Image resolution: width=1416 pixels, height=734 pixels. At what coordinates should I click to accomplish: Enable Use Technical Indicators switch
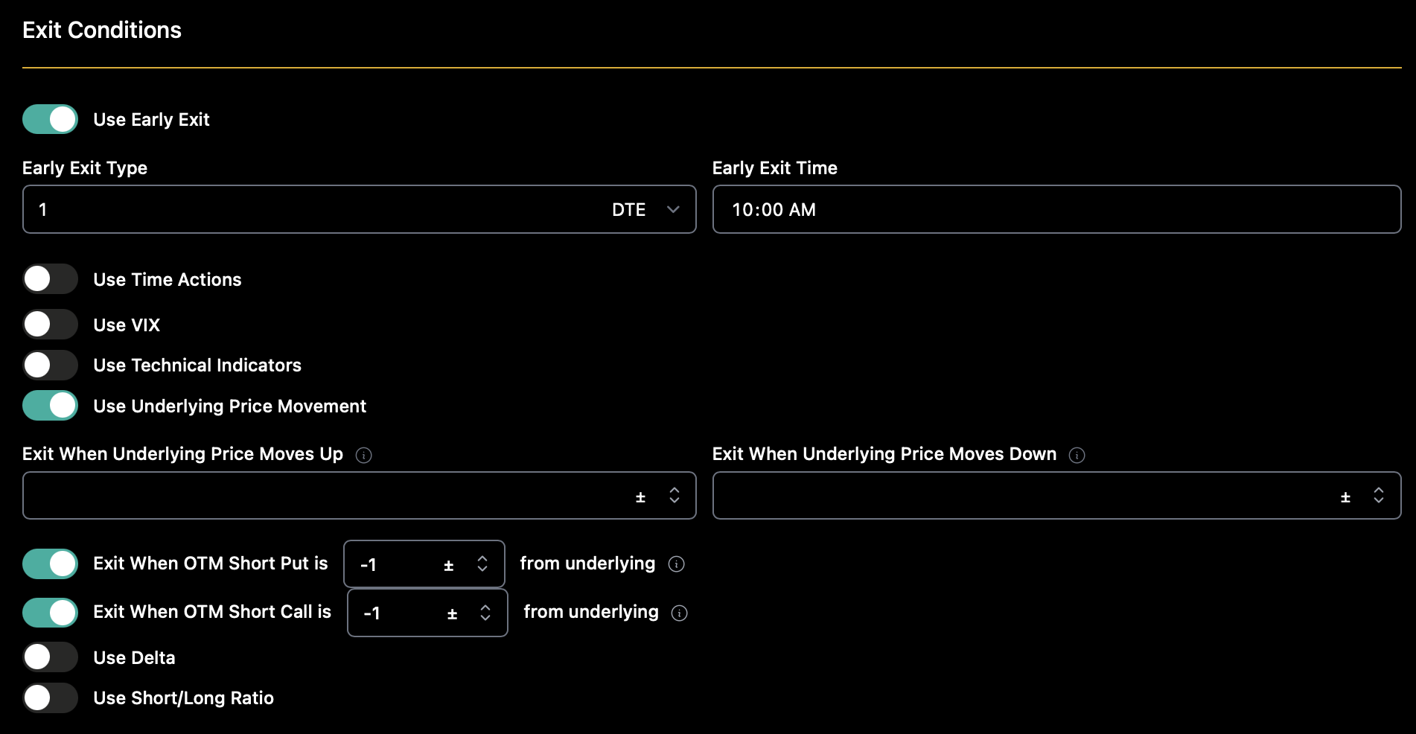tap(50, 365)
